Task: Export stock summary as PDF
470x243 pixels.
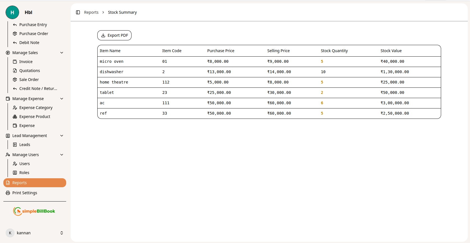Action: 114,35
